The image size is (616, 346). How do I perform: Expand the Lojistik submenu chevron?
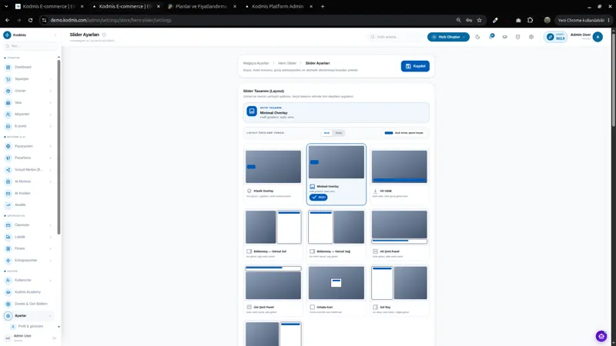pyautogui.click(x=51, y=237)
